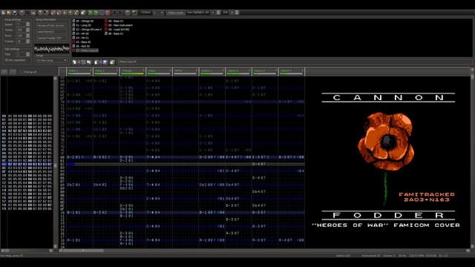
Task: Click the Previous track toolbar icon
Action: click(114, 13)
